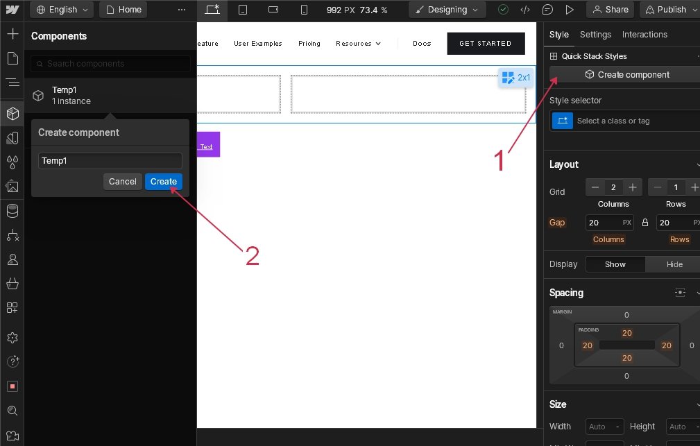700x446 pixels.
Task: Set Display to Show
Action: pos(615,264)
